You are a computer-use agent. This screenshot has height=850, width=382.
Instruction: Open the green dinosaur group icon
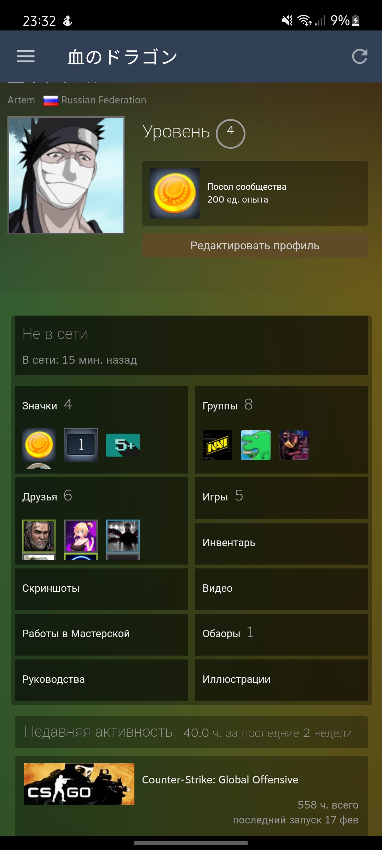pos(256,445)
